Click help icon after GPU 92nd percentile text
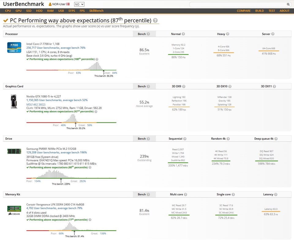Image resolution: width=294 pixels, height=240 pixels. (x=96, y=111)
